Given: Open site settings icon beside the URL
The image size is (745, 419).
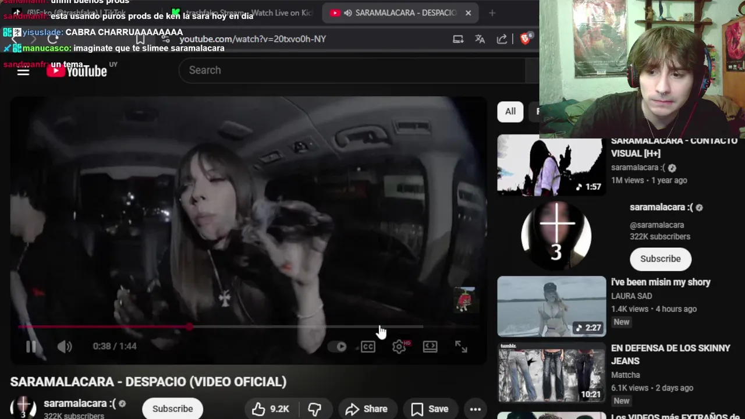Looking at the screenshot, I should pyautogui.click(x=166, y=39).
